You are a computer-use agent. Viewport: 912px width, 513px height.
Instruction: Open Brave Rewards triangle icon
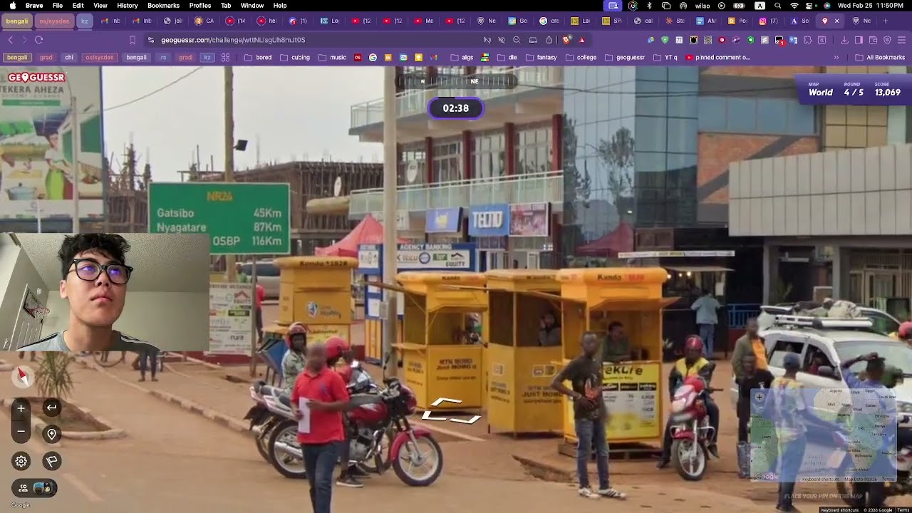tap(582, 40)
